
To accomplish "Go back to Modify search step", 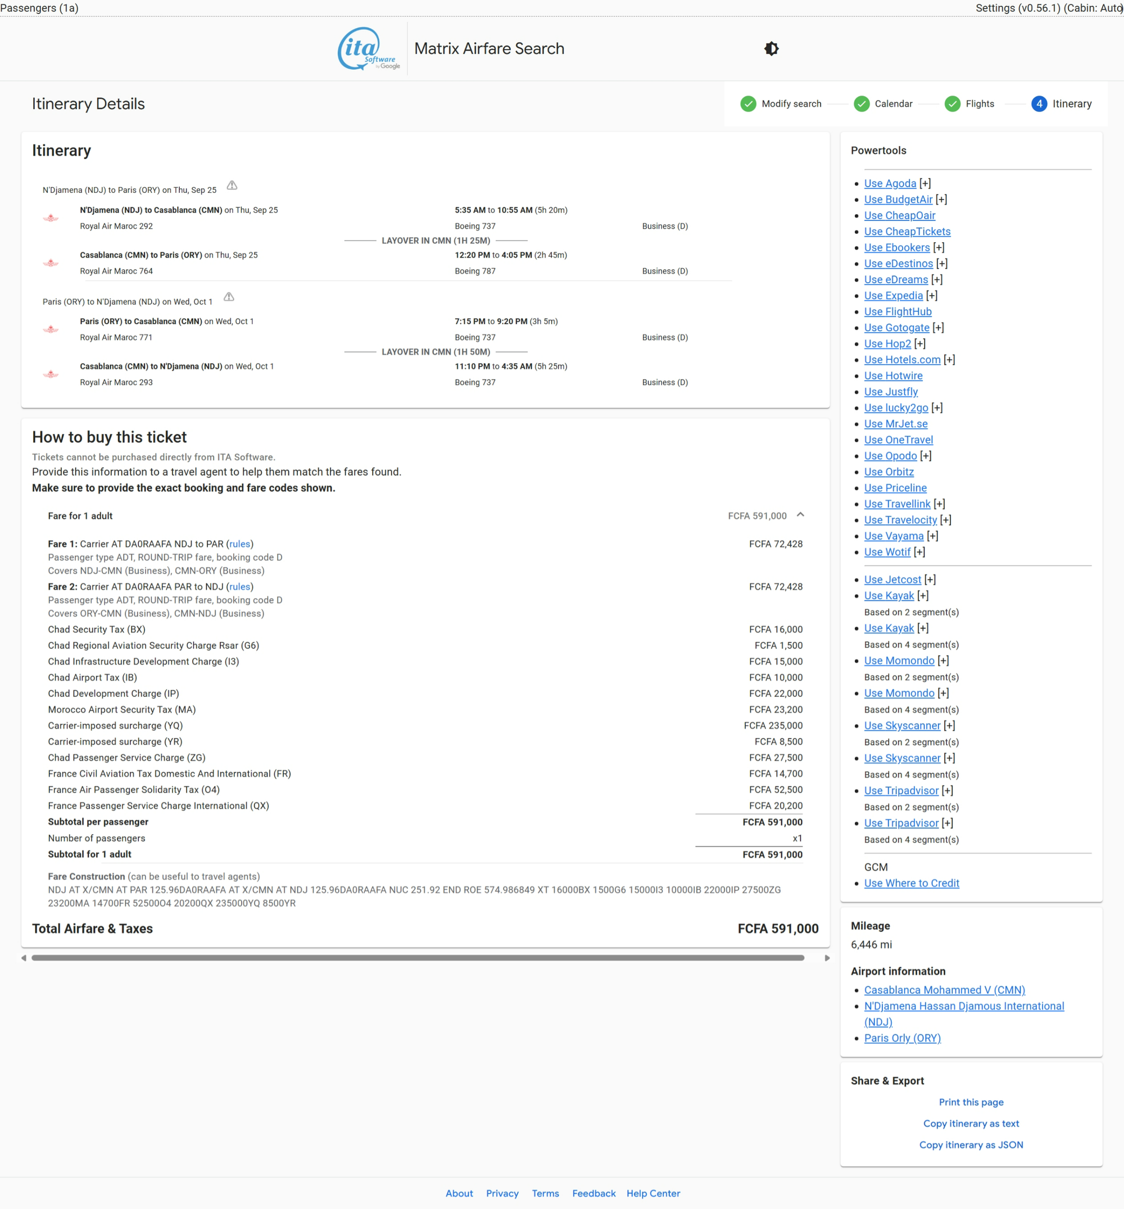I will point(791,104).
